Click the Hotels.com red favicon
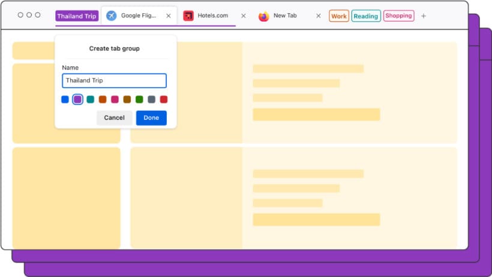492x277 pixels. (188, 16)
